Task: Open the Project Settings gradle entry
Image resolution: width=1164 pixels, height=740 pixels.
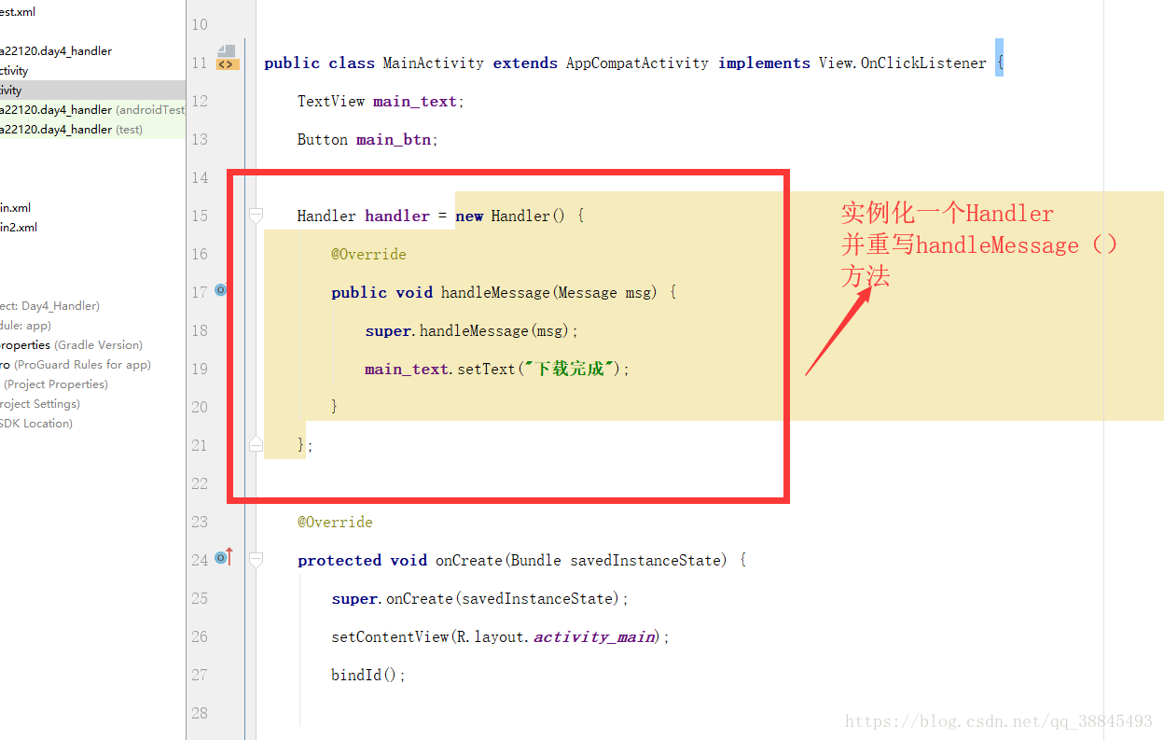Action: click(x=40, y=404)
